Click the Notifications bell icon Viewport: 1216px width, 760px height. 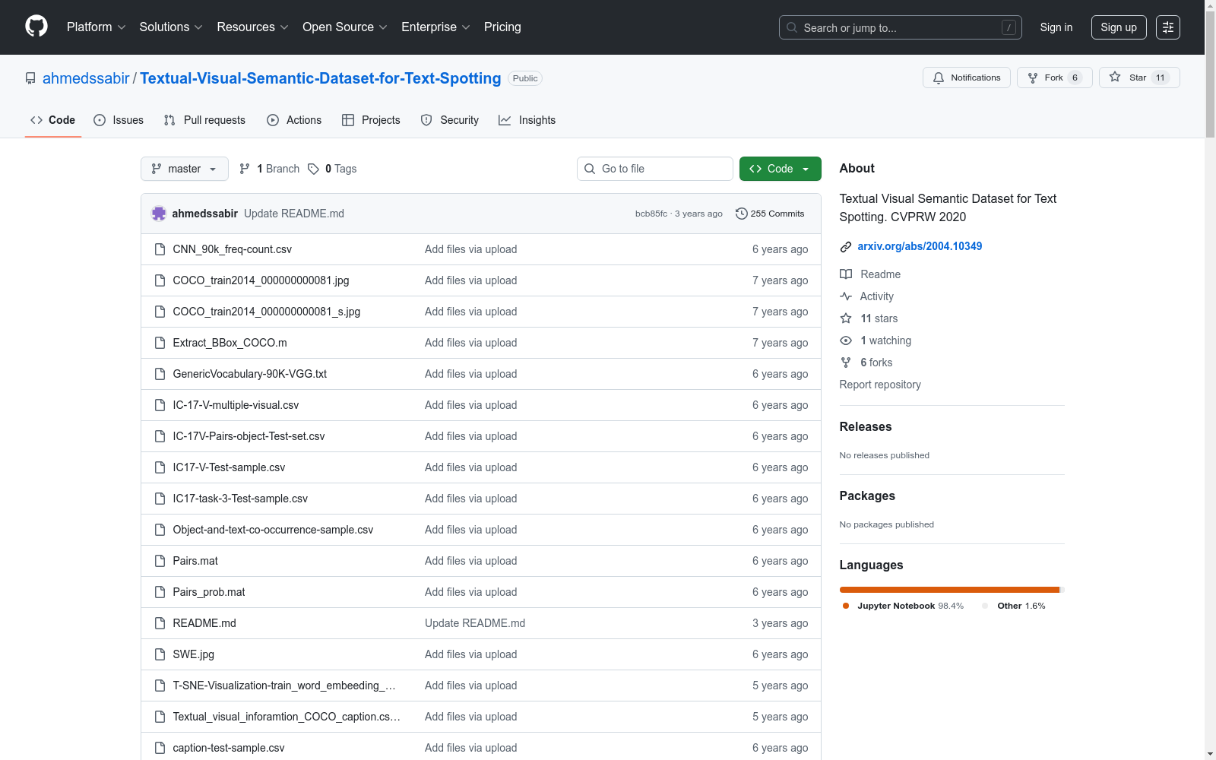[x=939, y=78]
